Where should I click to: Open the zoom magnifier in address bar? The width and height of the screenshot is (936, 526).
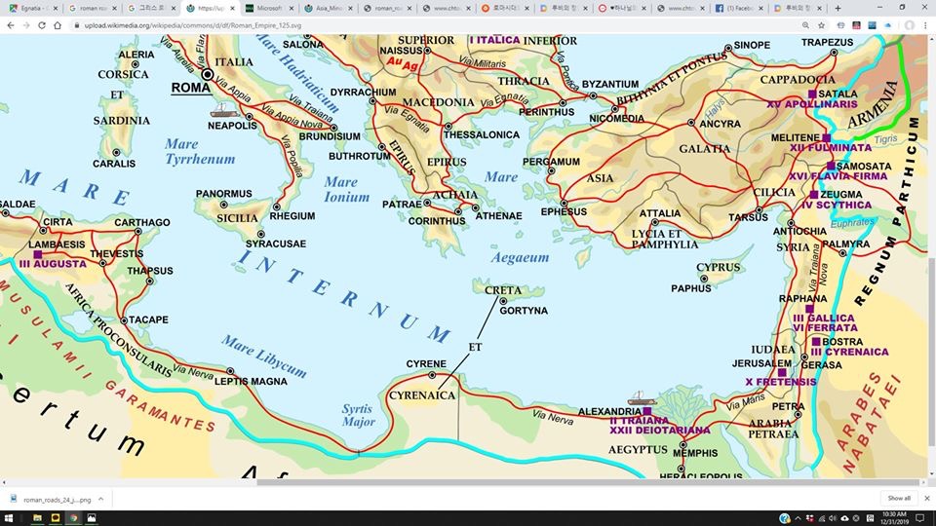point(806,25)
